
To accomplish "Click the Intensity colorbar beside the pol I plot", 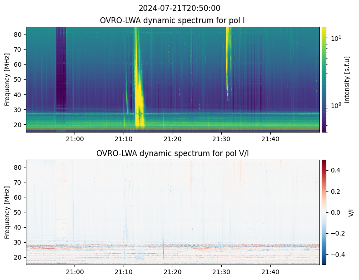I will 324,79.
